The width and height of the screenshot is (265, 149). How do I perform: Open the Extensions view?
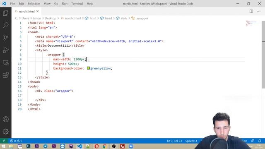tap(5, 75)
